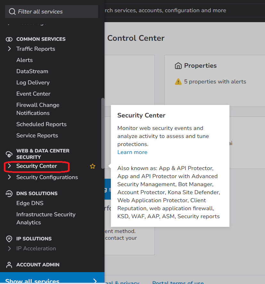The height and width of the screenshot is (284, 265).
Task: Click the Web & Data Center Security shield icon
Action: click(9, 154)
